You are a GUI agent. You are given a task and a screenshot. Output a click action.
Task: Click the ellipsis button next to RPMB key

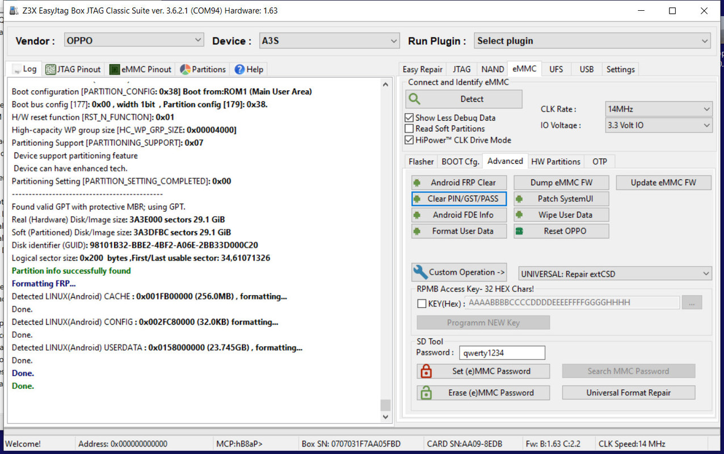[x=692, y=302]
